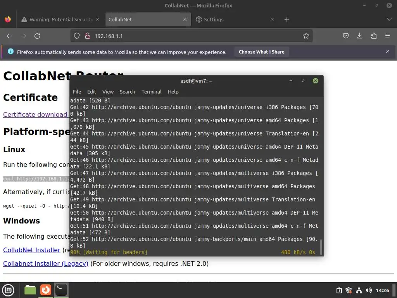Image resolution: width=397 pixels, height=298 pixels.
Task: Open the volume control tray icon
Action: [x=369, y=290]
